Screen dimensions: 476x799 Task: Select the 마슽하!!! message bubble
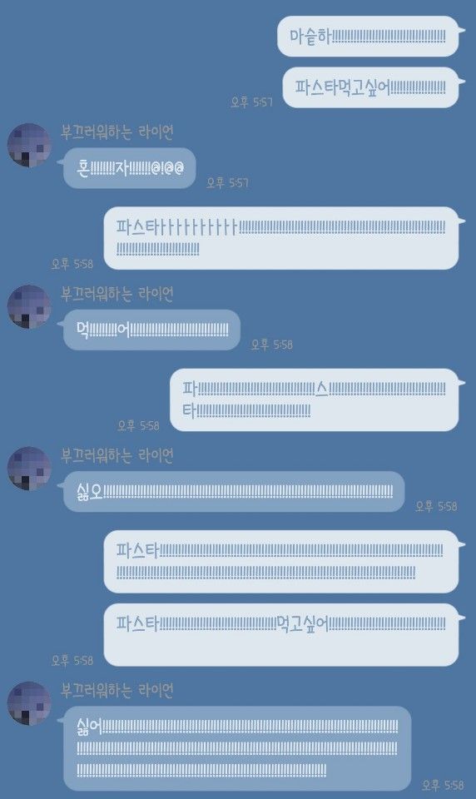(x=368, y=36)
